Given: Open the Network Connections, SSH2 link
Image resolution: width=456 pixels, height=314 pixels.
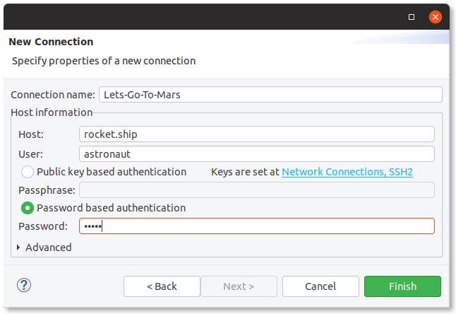Looking at the screenshot, I should [347, 172].
